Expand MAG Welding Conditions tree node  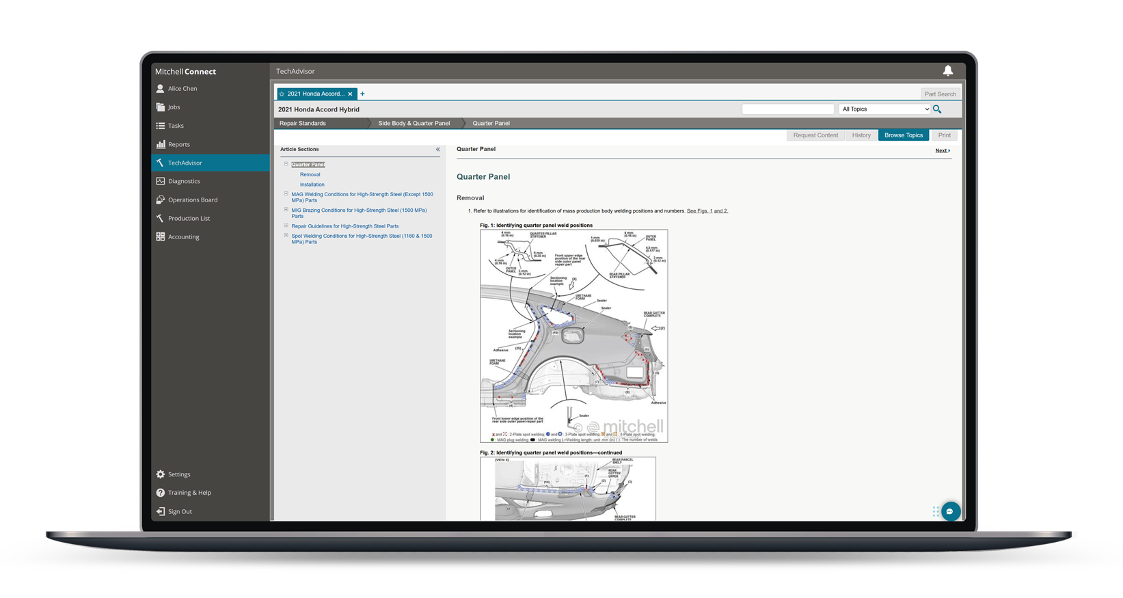click(286, 194)
